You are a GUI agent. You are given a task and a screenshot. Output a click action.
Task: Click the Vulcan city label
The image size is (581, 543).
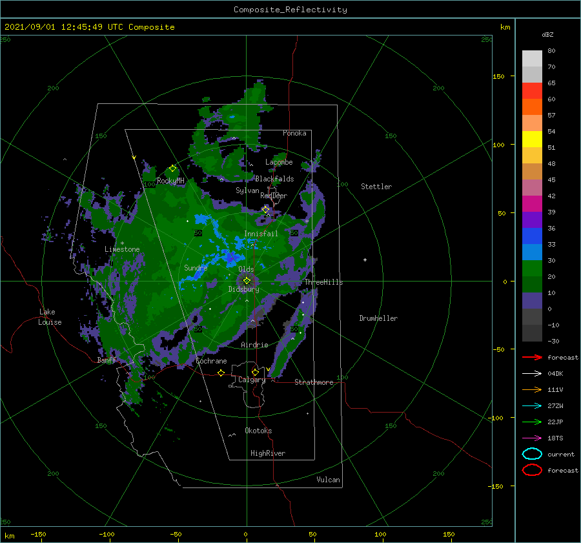click(x=328, y=480)
